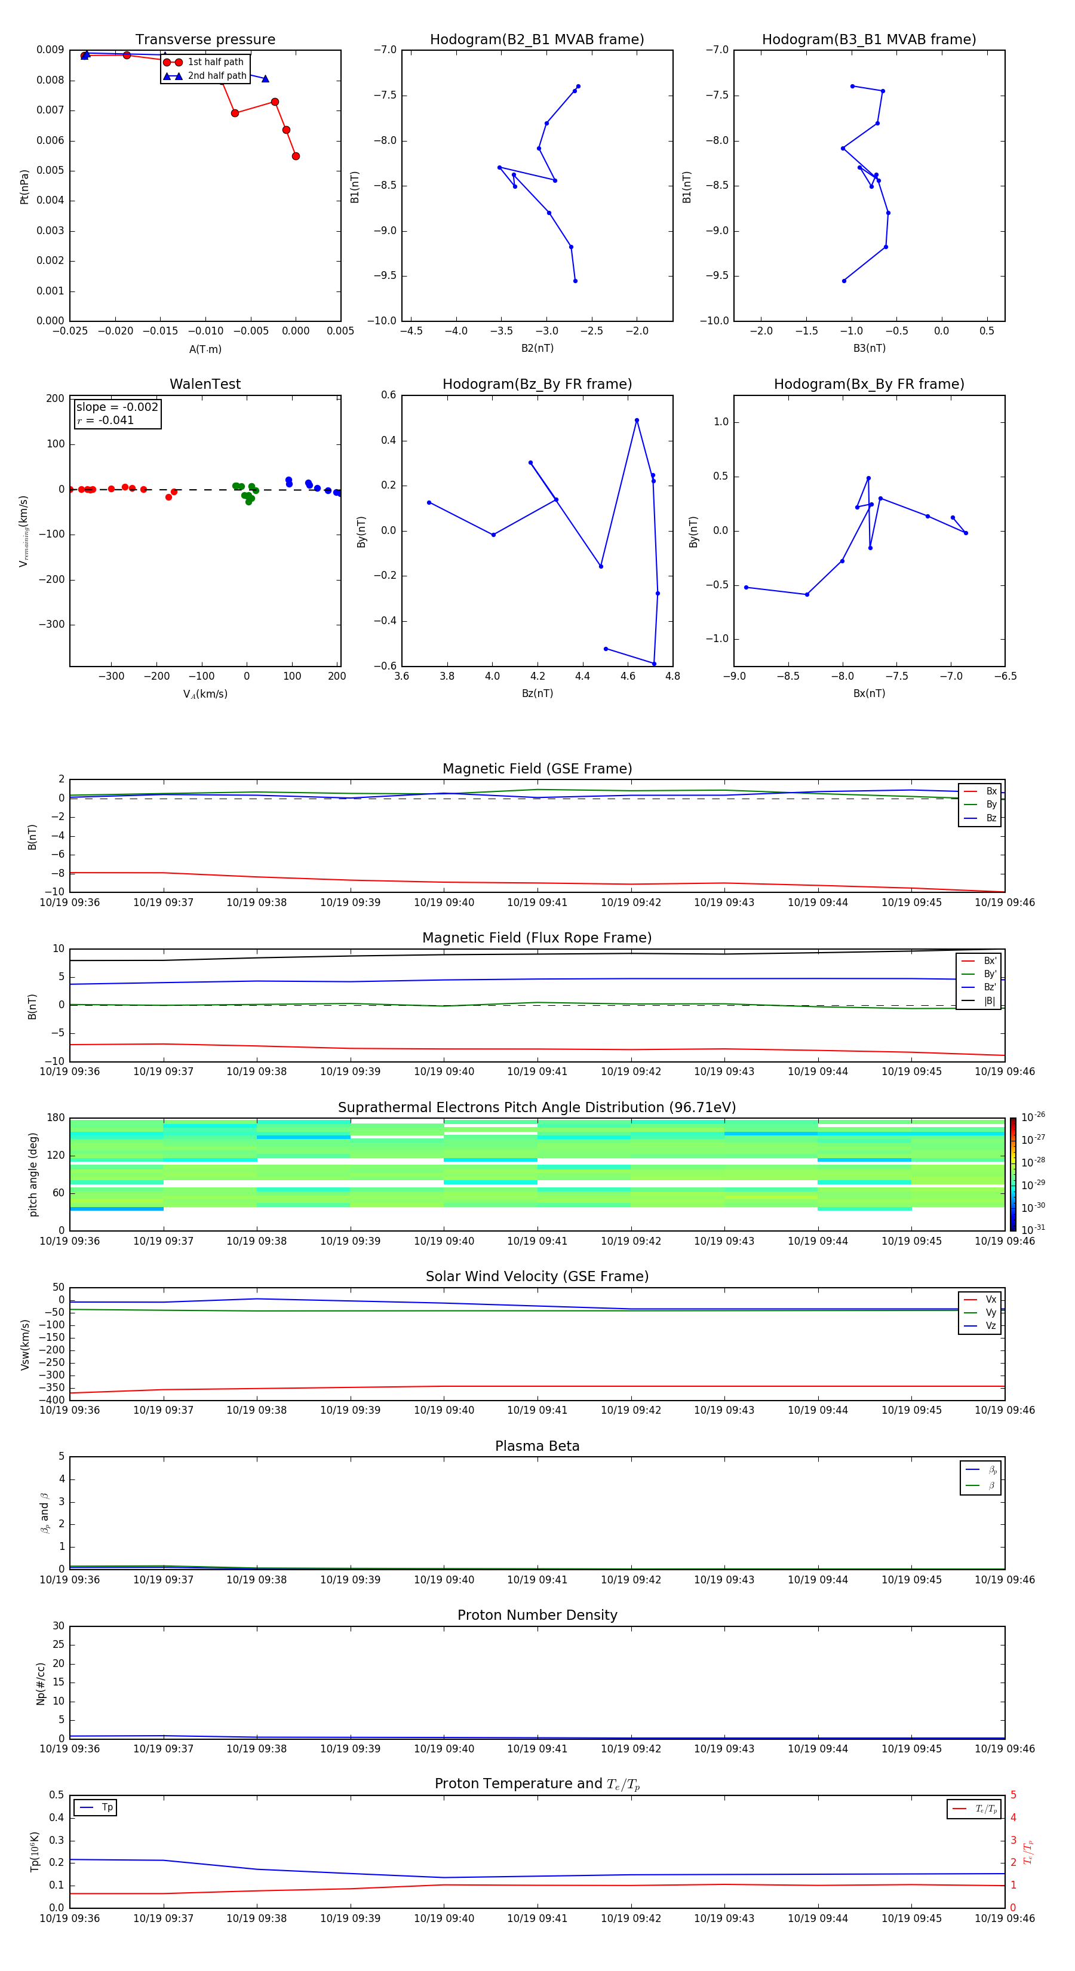Click the pitch angle distribution colorbar
The height and width of the screenshot is (1971, 1075).
1013,1174
